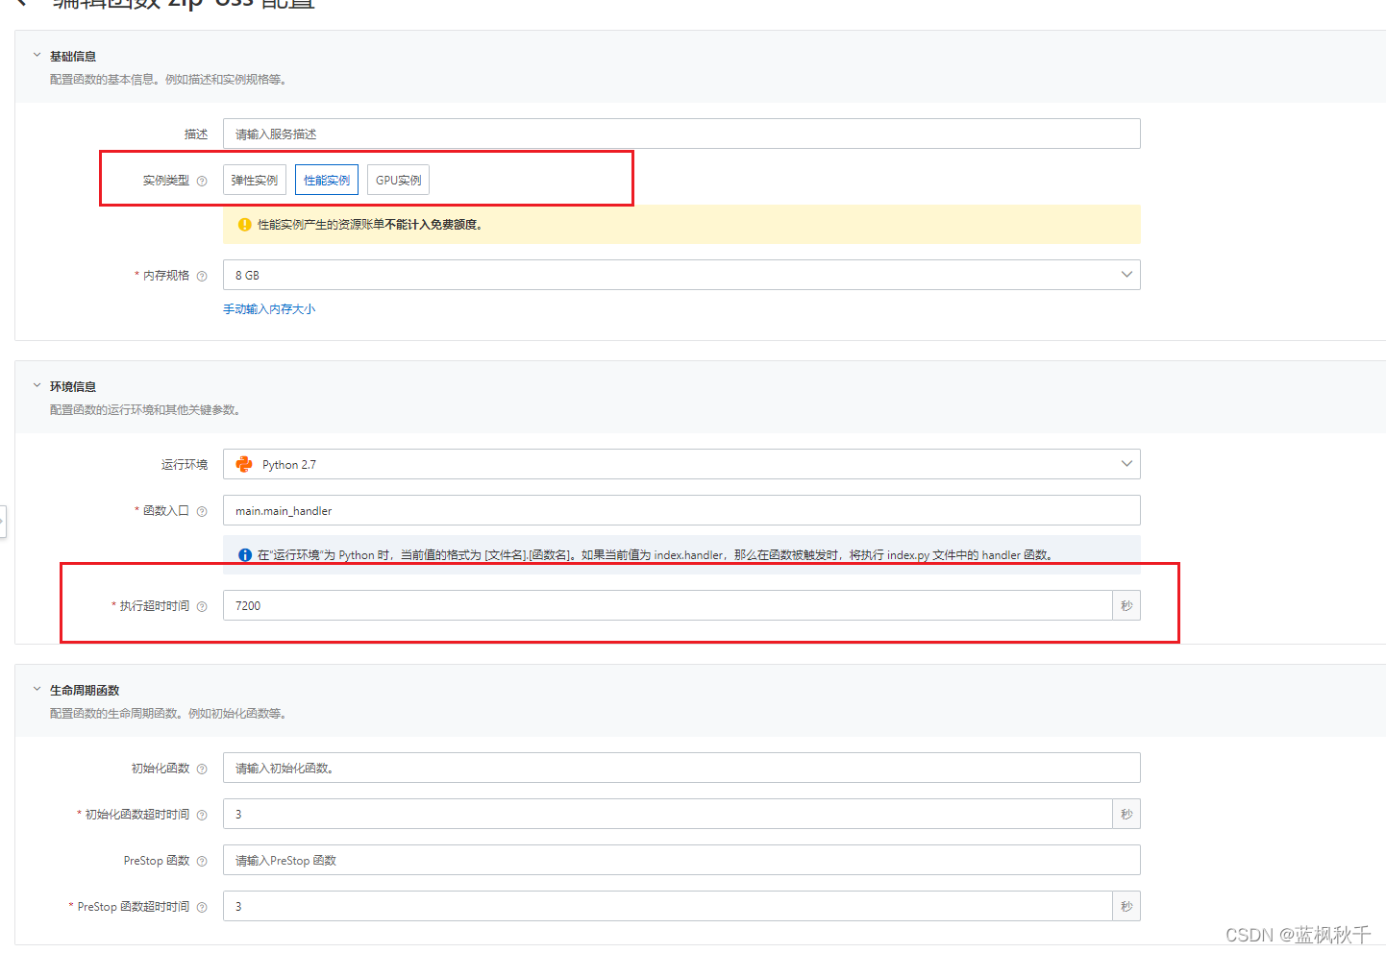The image size is (1386, 953).
Task: Go back using the top-left arrow
Action: [23, 3]
